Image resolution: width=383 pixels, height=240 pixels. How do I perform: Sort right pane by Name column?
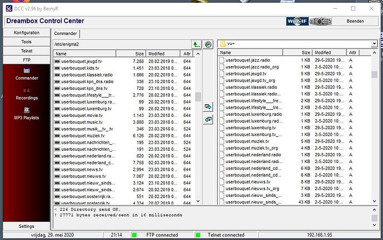coord(250,53)
